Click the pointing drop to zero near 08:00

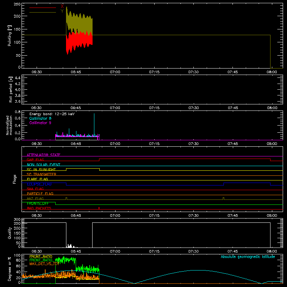[270, 51]
